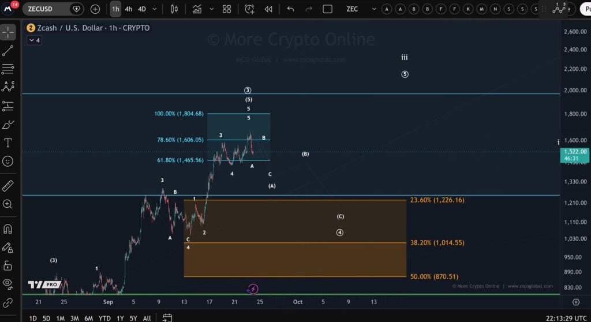Set time range to 1Y
591x322 pixels.
120,318
